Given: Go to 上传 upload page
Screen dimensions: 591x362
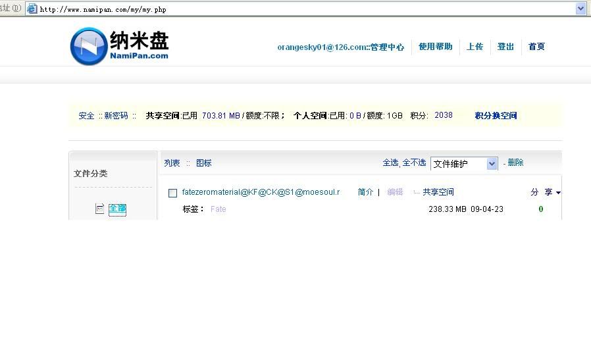Looking at the screenshot, I should (x=475, y=46).
